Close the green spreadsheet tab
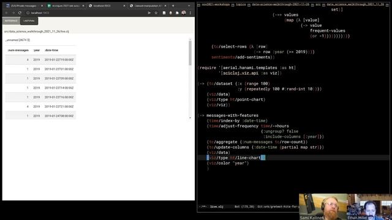Viewport: 392px width, 220px height. (83, 5)
